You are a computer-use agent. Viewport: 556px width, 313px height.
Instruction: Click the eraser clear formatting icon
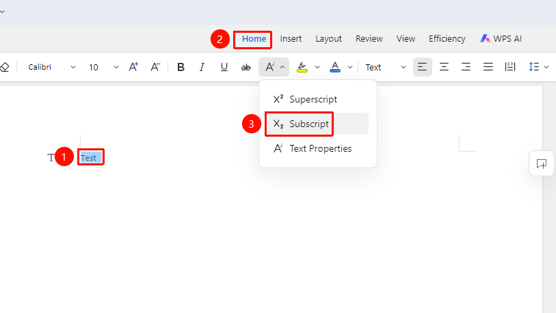(4, 67)
